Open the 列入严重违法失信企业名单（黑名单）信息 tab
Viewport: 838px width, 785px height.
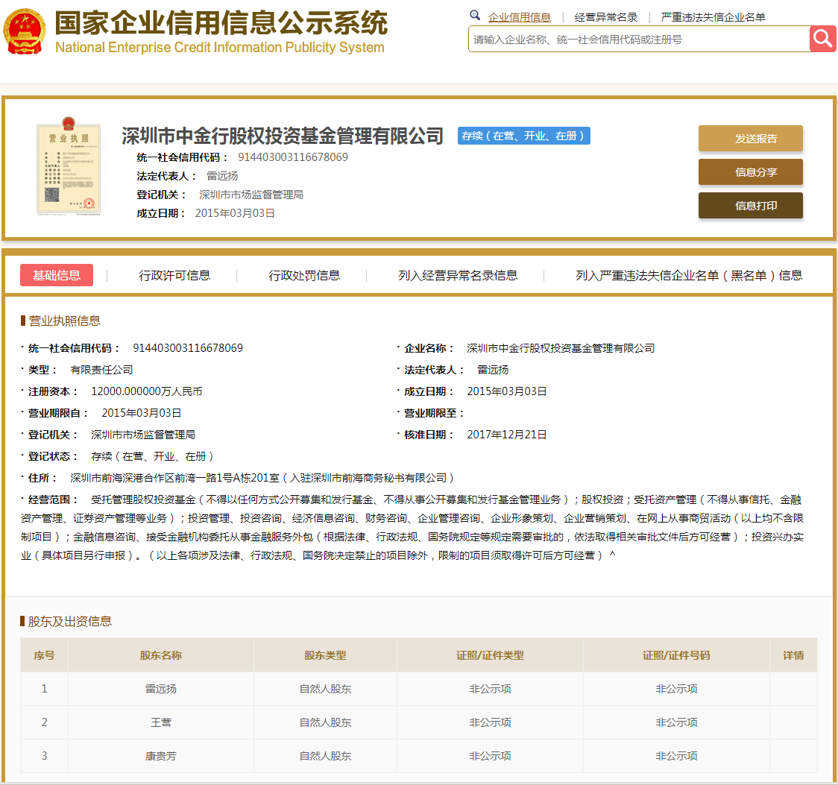tap(689, 275)
